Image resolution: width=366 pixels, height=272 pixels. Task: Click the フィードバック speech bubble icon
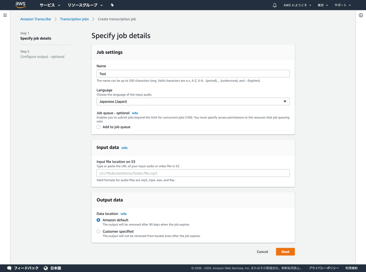click(9, 268)
